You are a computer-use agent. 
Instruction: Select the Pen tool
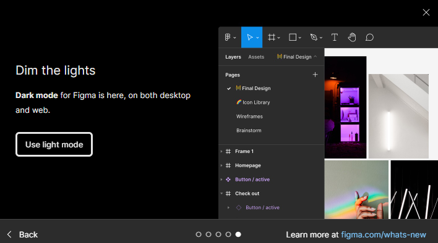click(x=314, y=37)
